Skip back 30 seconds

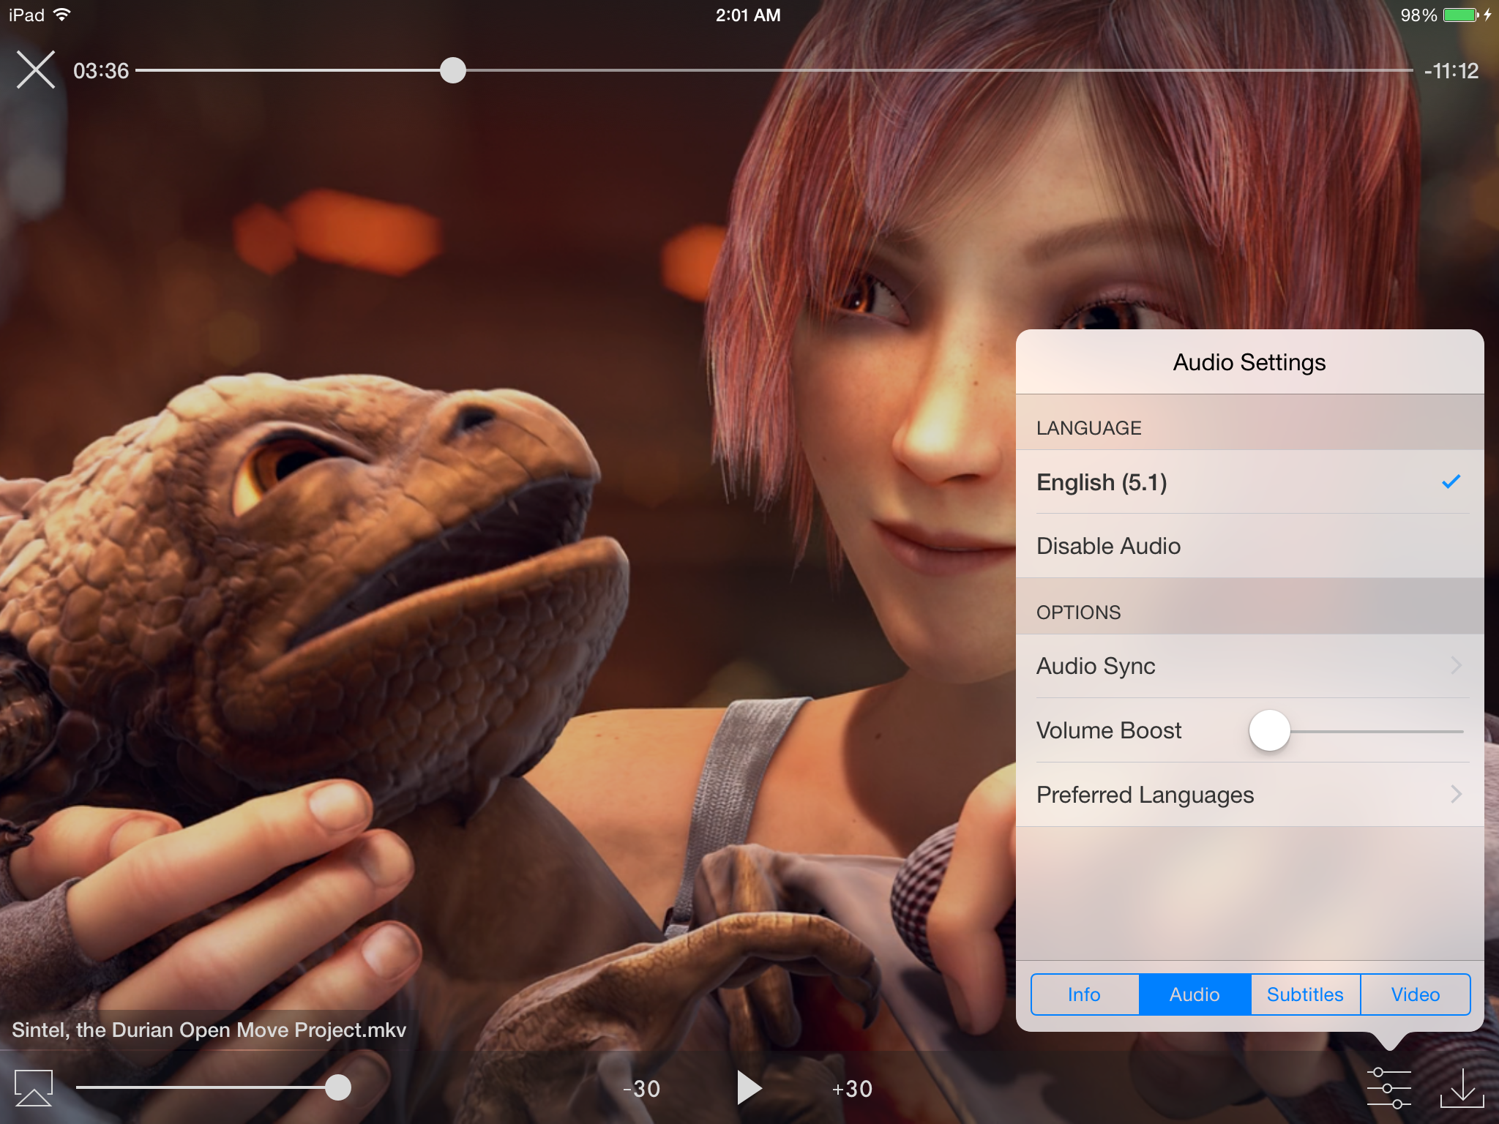[x=642, y=1089]
